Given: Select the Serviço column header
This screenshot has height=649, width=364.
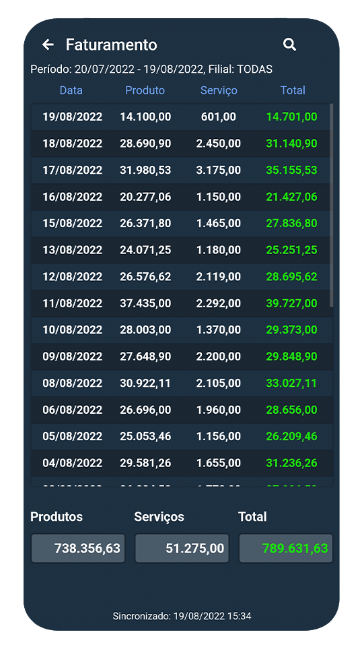Looking at the screenshot, I should coord(219,90).
